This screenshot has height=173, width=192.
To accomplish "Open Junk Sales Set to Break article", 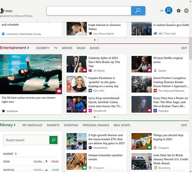I will pos(170,159).
